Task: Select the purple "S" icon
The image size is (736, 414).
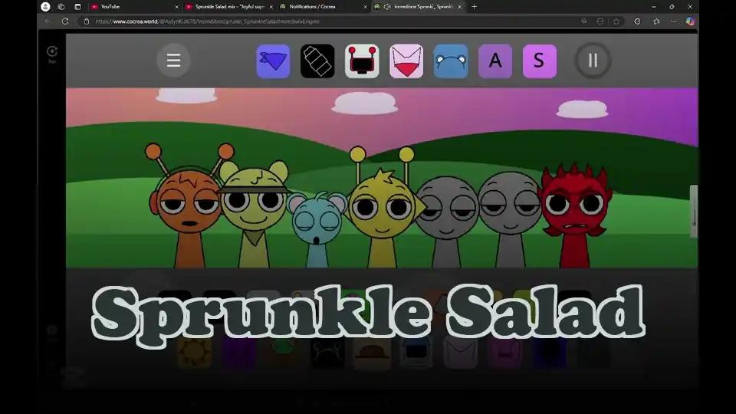Action: [539, 61]
